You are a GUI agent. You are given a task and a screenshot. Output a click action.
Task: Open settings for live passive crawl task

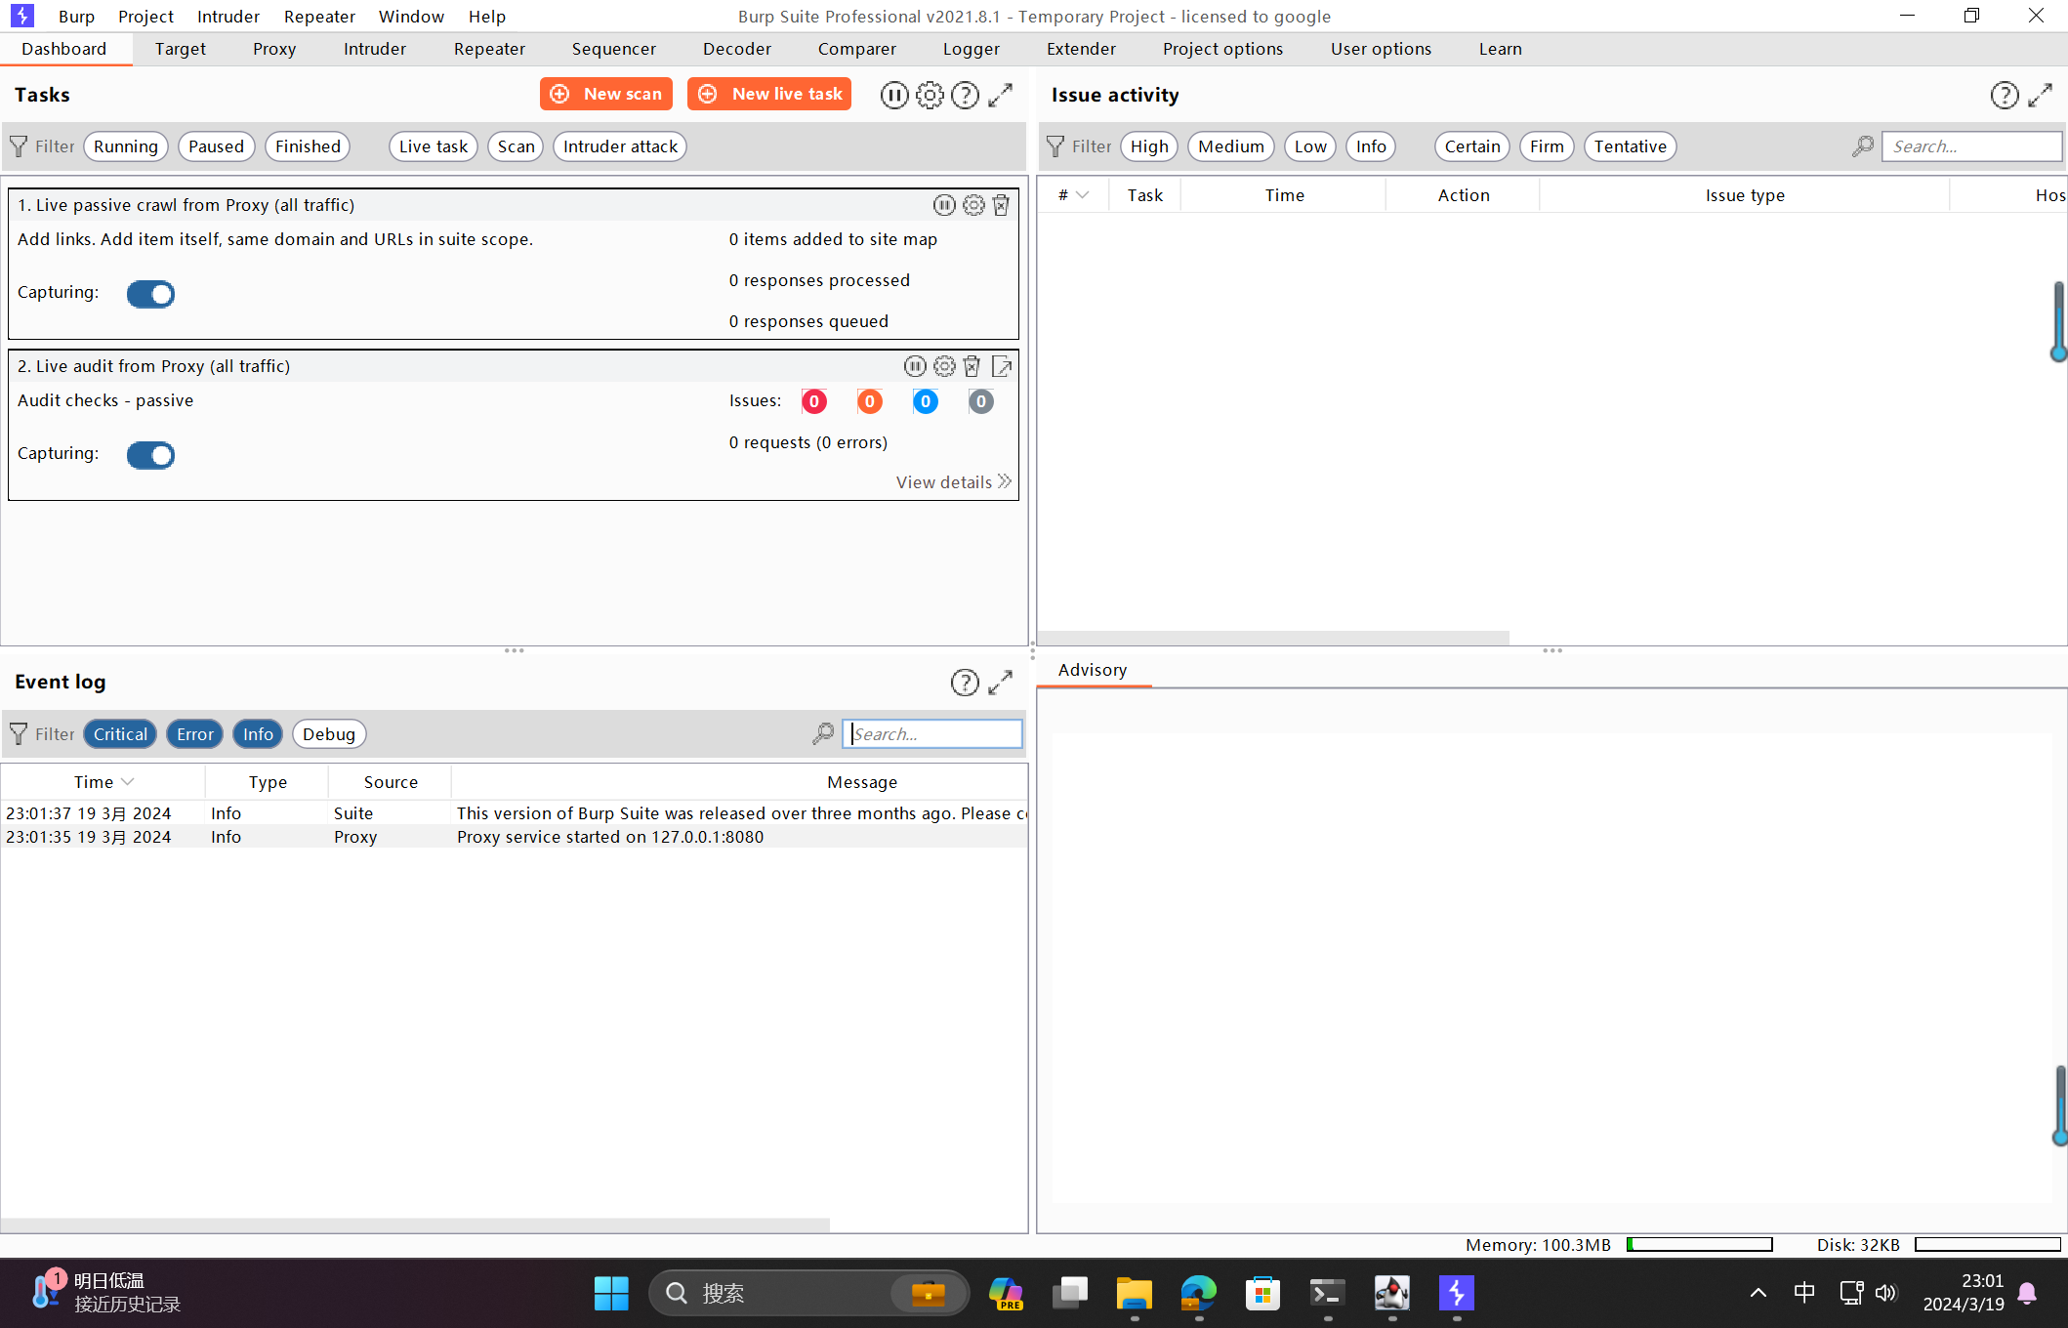(973, 205)
